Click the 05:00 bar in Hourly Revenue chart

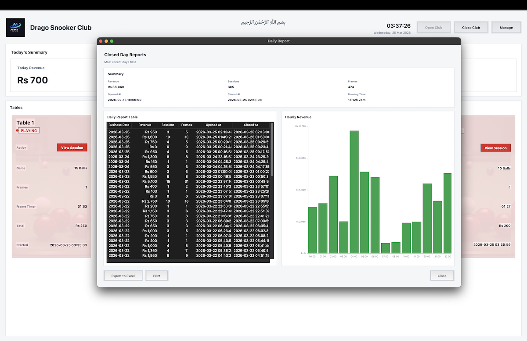click(365, 212)
